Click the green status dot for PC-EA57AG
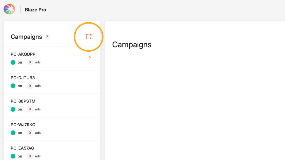Viewport: 285px width, 160px height. click(13, 156)
